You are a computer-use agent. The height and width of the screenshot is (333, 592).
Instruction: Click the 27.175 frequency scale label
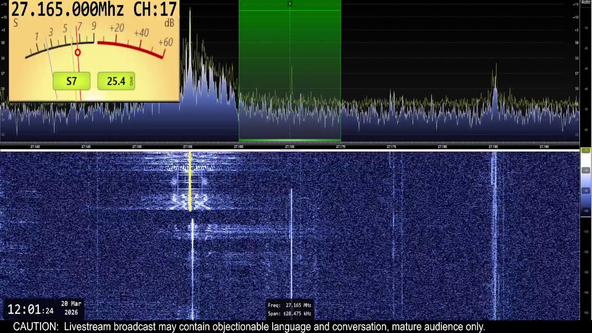click(x=391, y=147)
